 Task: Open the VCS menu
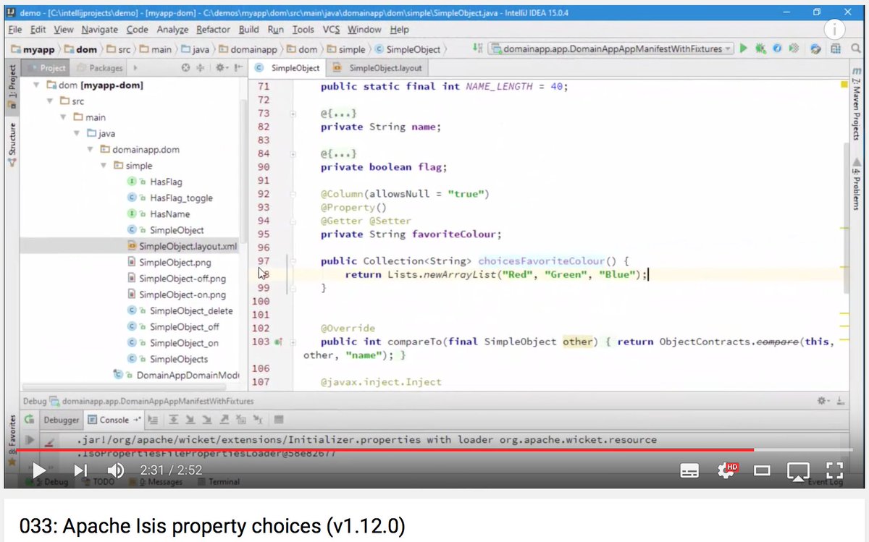click(331, 30)
